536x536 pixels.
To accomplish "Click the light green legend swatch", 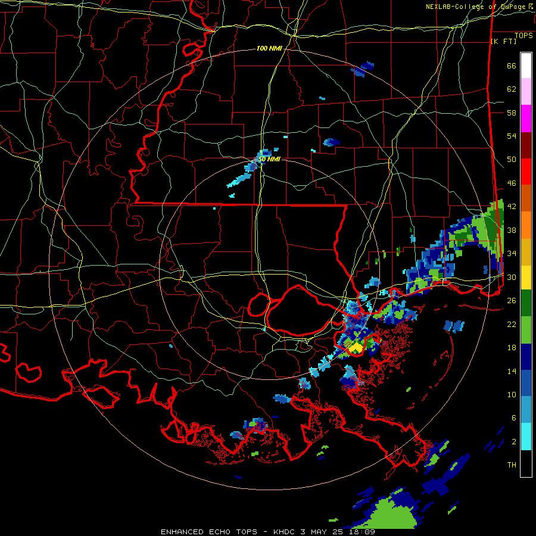I will pos(526,329).
